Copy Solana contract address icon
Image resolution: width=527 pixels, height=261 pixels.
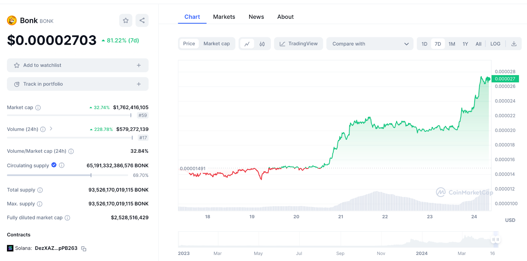84,248
